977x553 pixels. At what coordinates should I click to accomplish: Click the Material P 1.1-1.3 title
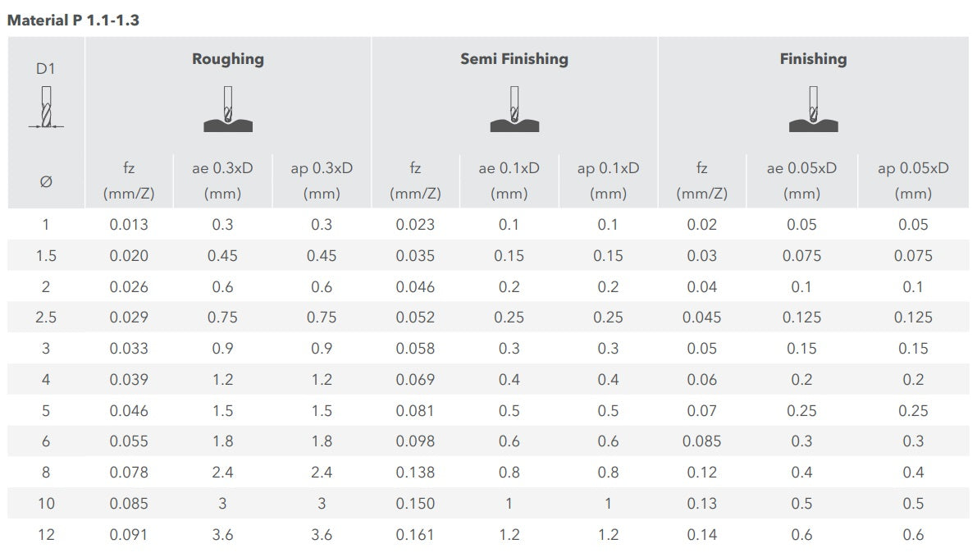(73, 20)
